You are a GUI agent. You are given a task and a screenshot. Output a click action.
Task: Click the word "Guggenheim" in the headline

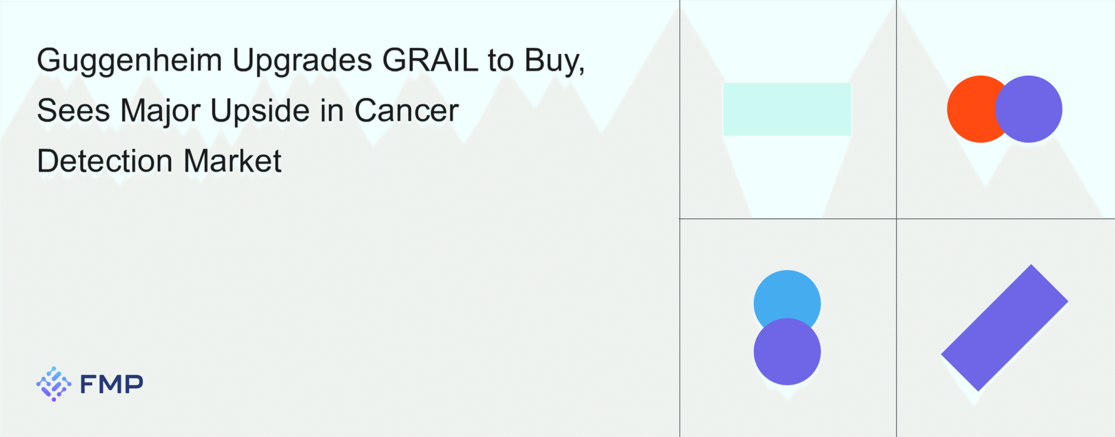[x=129, y=60]
